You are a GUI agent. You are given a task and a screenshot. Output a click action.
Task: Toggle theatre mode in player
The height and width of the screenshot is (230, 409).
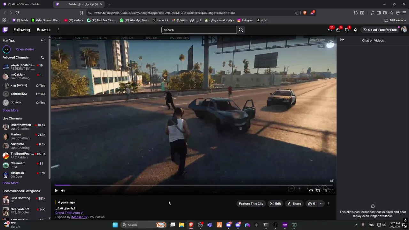click(325, 191)
